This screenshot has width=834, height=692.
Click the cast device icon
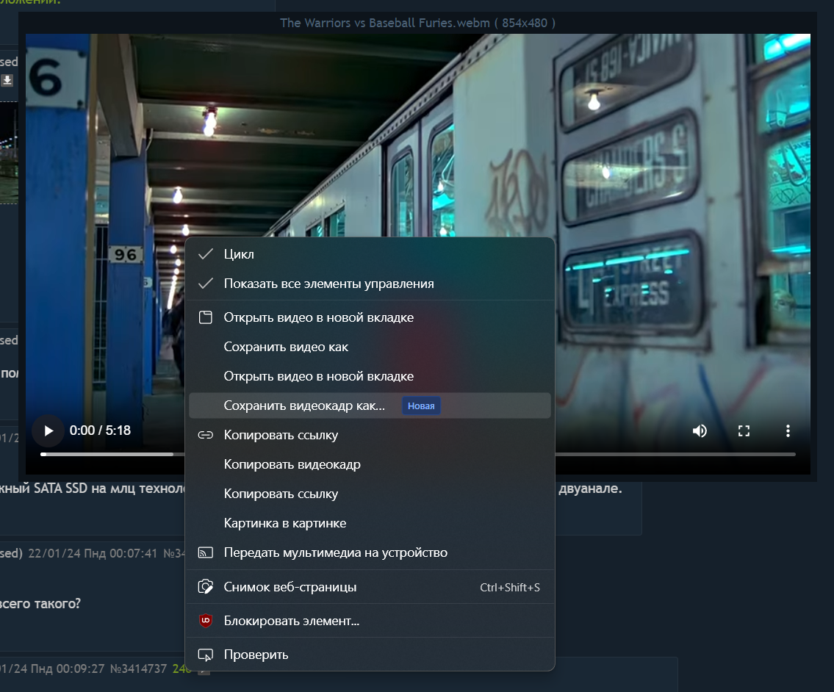[205, 552]
